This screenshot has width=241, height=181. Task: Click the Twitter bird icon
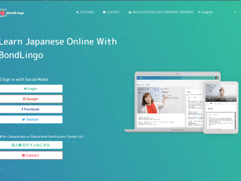tap(24, 119)
